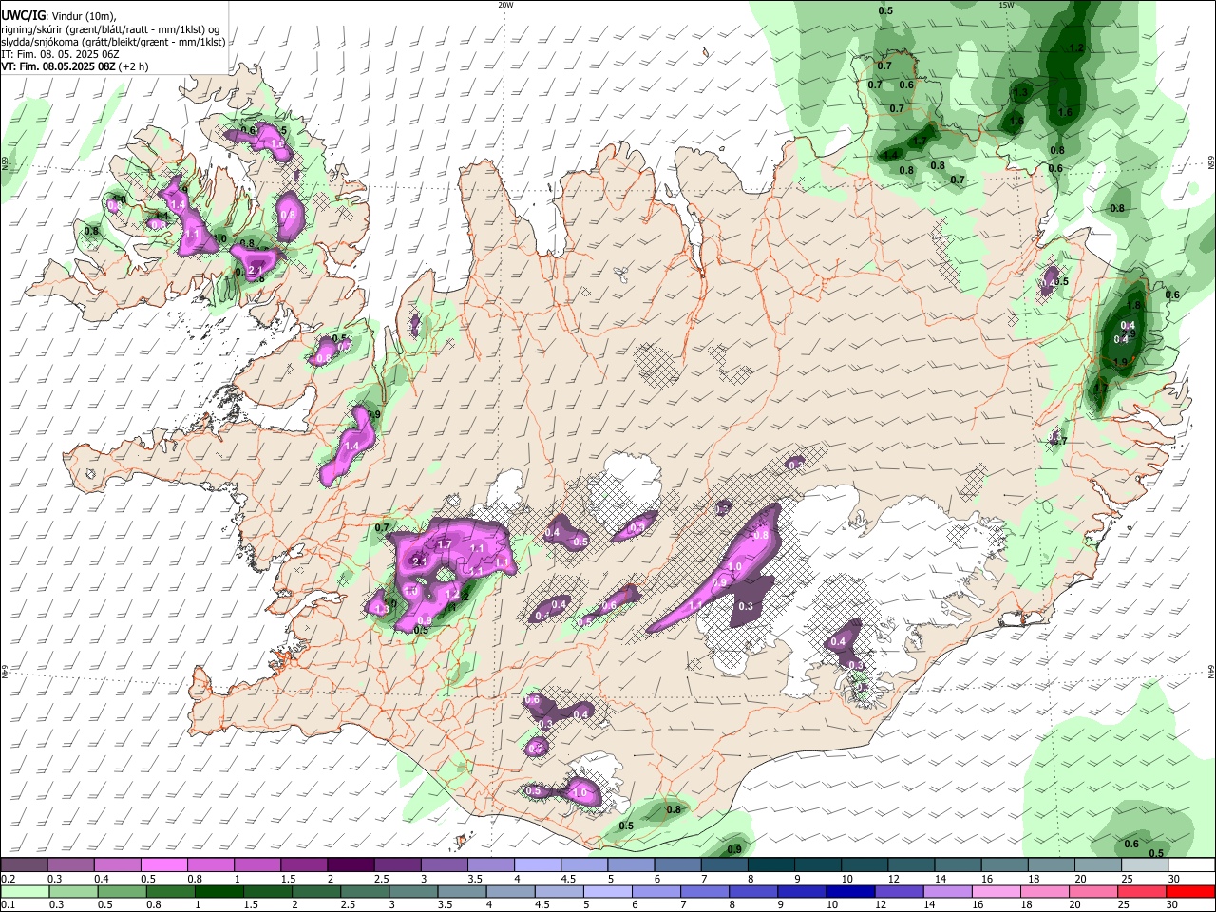Pick the snow-scale swatch between 20 and 25
Image resolution: width=1216 pixels, height=912 pixels.
1099,865
